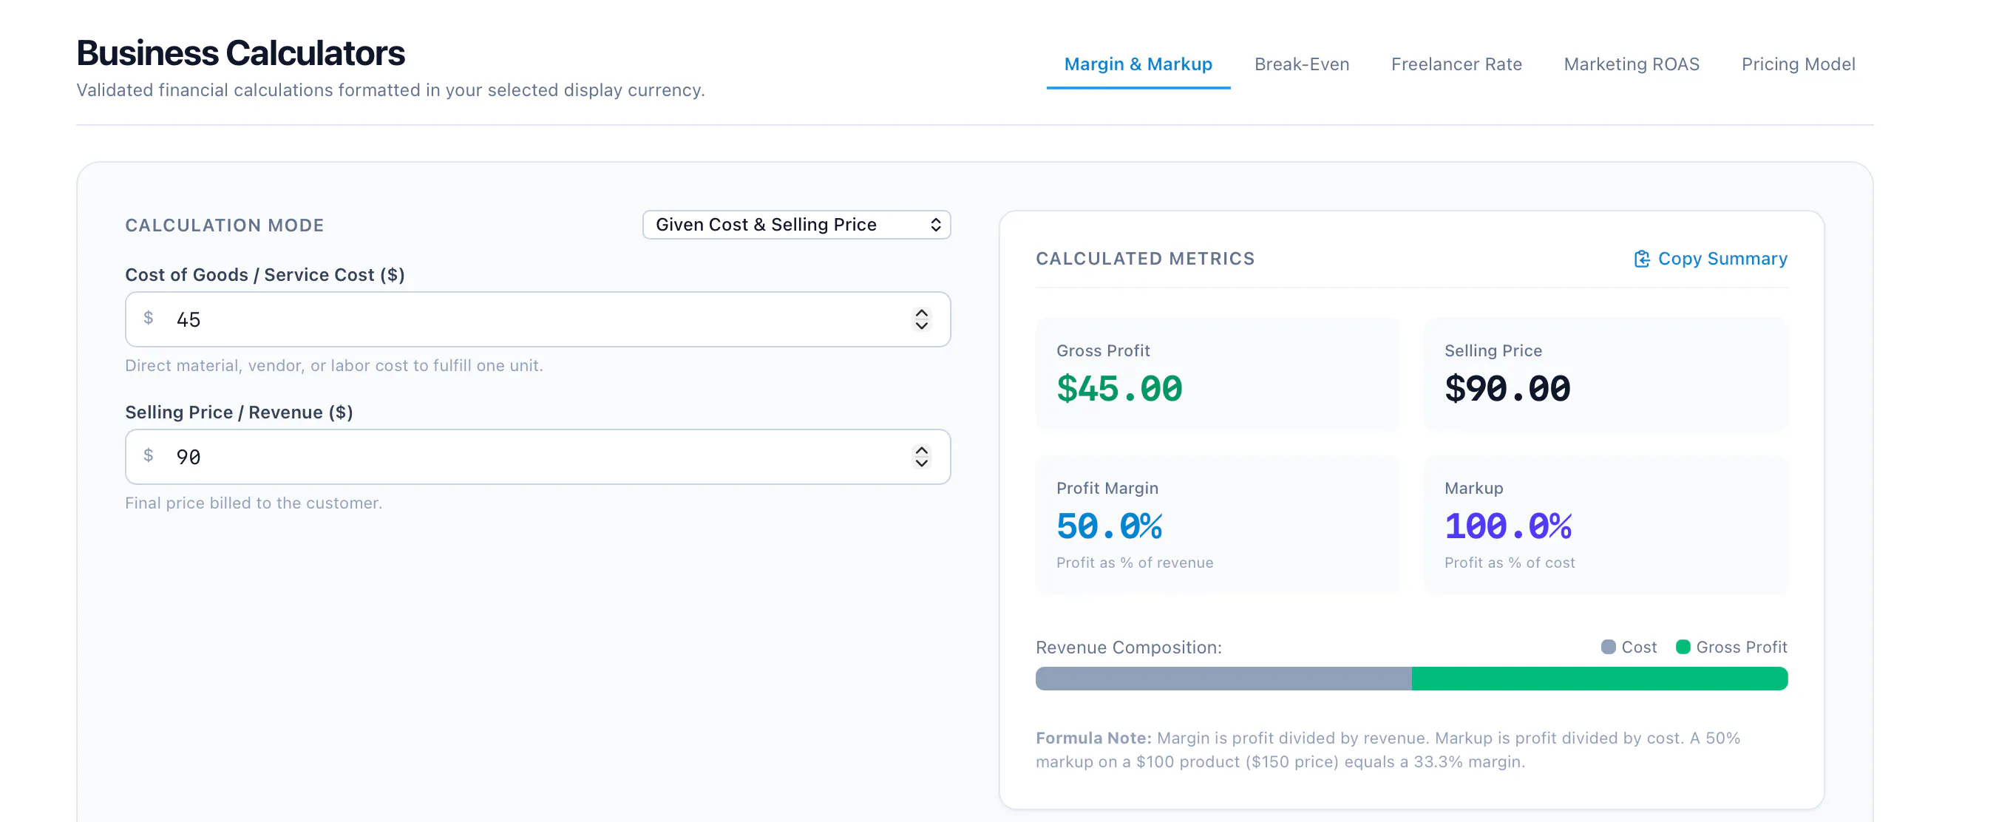The height and width of the screenshot is (822, 1996).
Task: Click the Selling Price / Revenue input field
Action: pyautogui.click(x=537, y=457)
